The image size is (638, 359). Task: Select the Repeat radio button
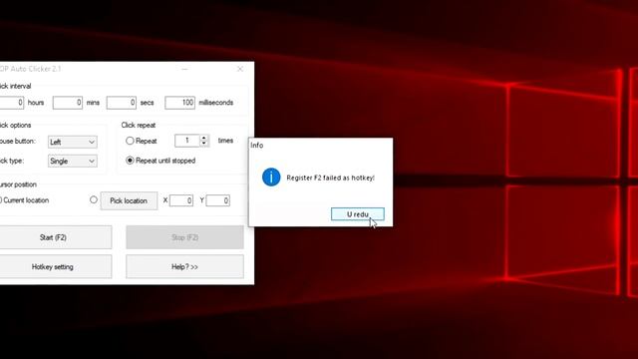(130, 141)
